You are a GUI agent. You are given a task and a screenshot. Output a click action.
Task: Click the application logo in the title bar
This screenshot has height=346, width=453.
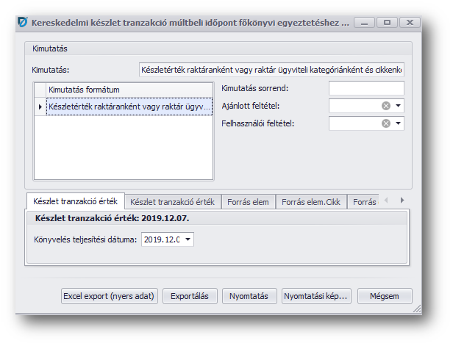coord(22,23)
